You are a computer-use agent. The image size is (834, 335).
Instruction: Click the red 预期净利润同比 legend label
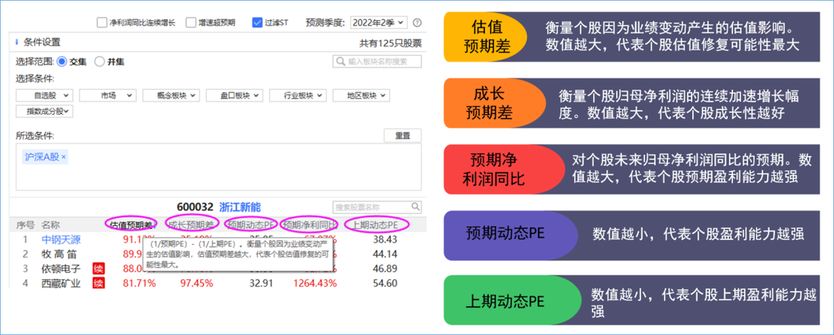point(494,169)
